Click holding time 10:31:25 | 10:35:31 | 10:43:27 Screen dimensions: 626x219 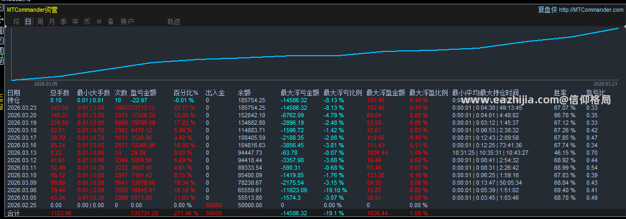coord(490,153)
